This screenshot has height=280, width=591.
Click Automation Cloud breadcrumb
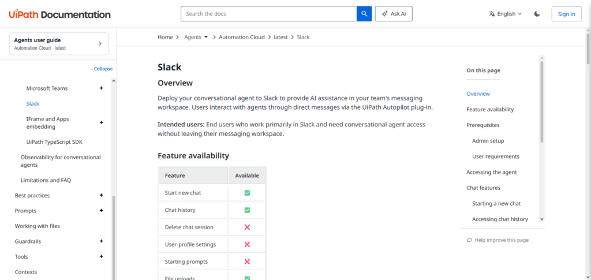coord(242,38)
